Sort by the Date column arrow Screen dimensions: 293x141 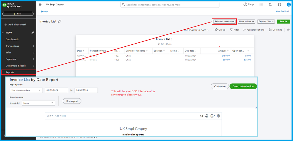pyautogui.click(x=83, y=51)
